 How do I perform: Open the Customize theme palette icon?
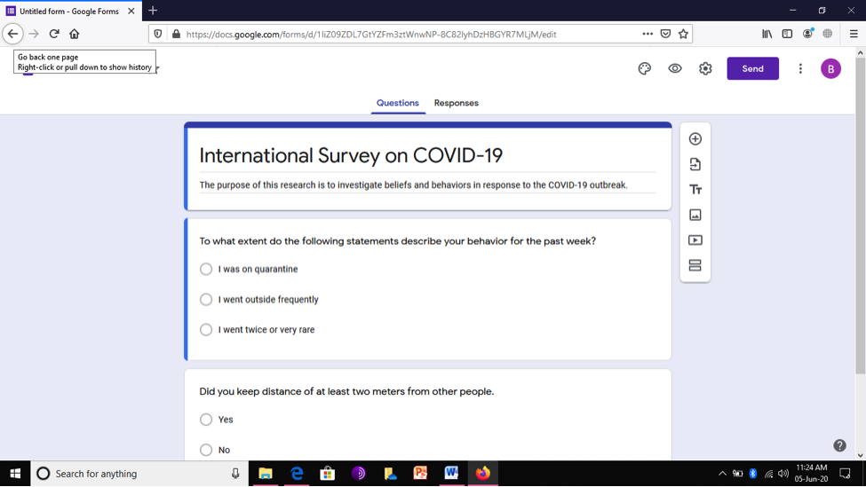(x=645, y=68)
